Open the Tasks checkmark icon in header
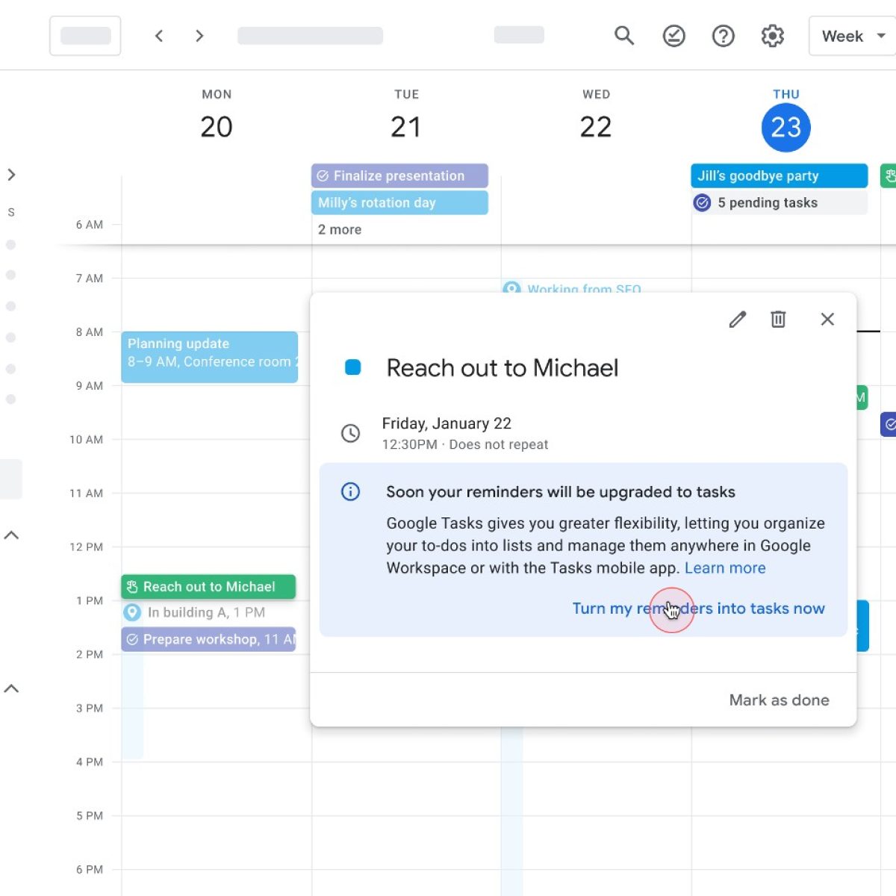Screen dimensions: 896x896 673,36
